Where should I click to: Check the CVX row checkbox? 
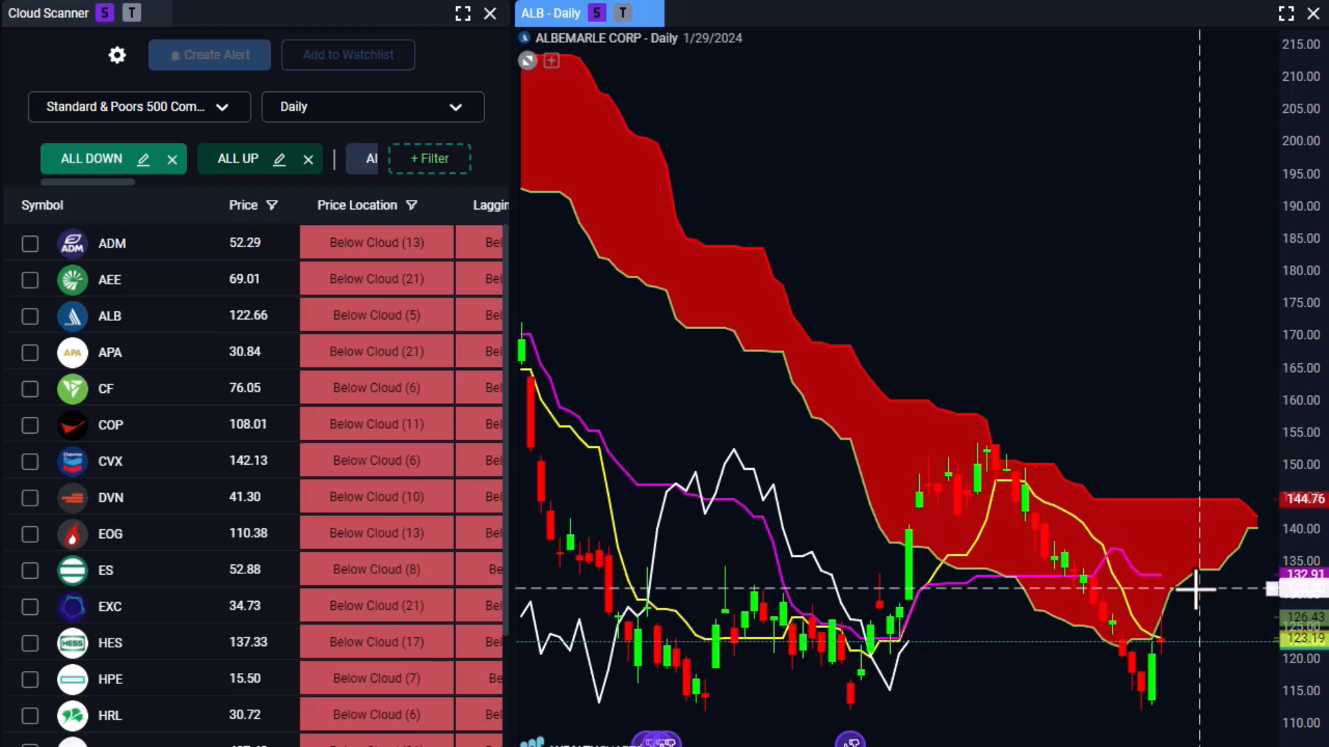click(30, 461)
